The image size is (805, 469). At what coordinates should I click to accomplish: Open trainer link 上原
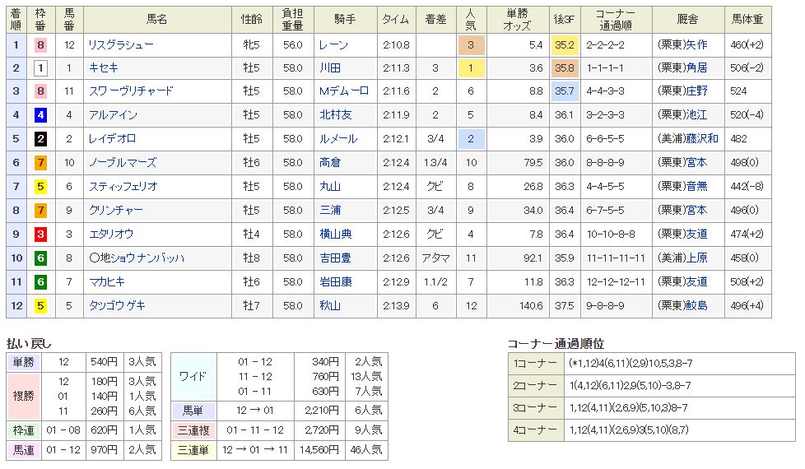tap(696, 258)
